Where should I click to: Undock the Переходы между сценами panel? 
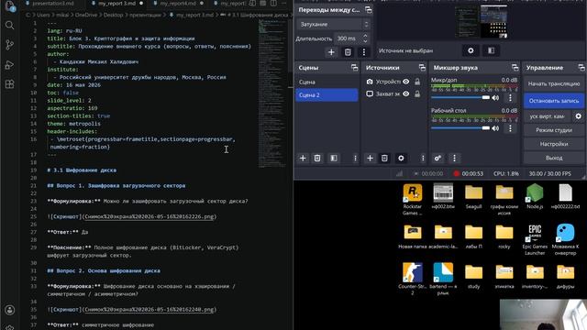pyautogui.click(x=369, y=10)
